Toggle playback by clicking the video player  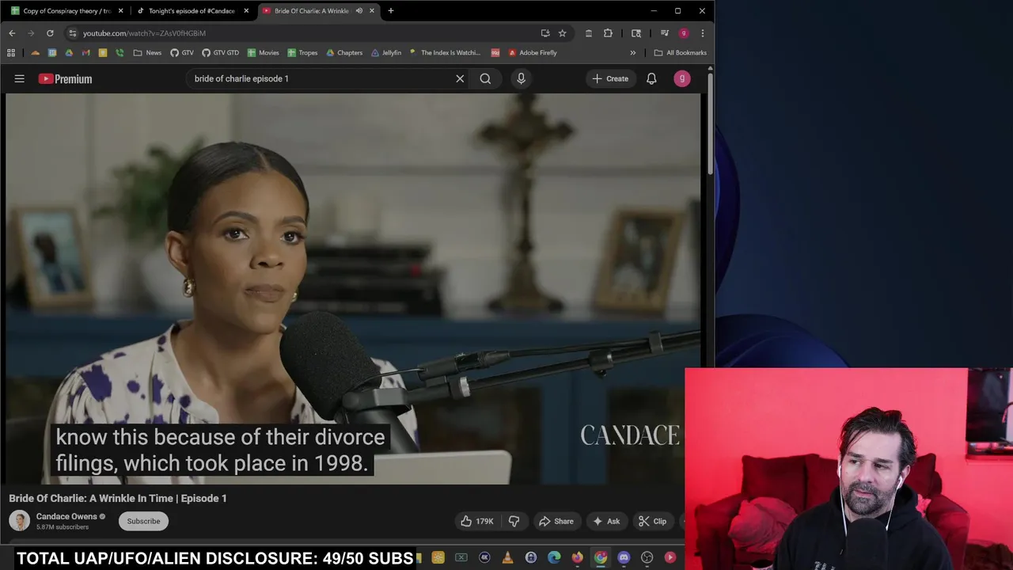(x=353, y=289)
